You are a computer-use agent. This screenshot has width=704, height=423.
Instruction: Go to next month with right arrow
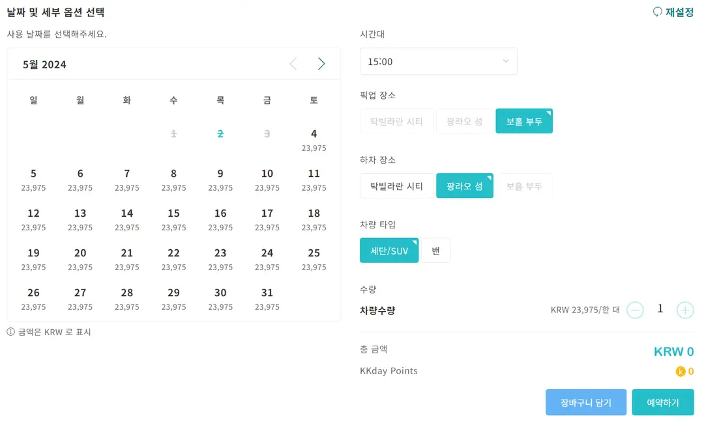(321, 64)
